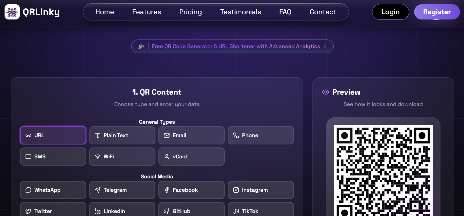Click the envelope icon on Email type
The width and height of the screenshot is (464, 216).
click(x=167, y=135)
